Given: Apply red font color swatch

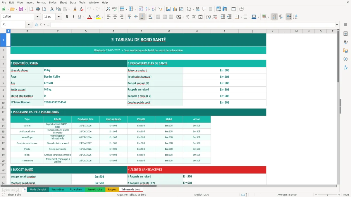Looking at the screenshot, I should coord(90,17).
